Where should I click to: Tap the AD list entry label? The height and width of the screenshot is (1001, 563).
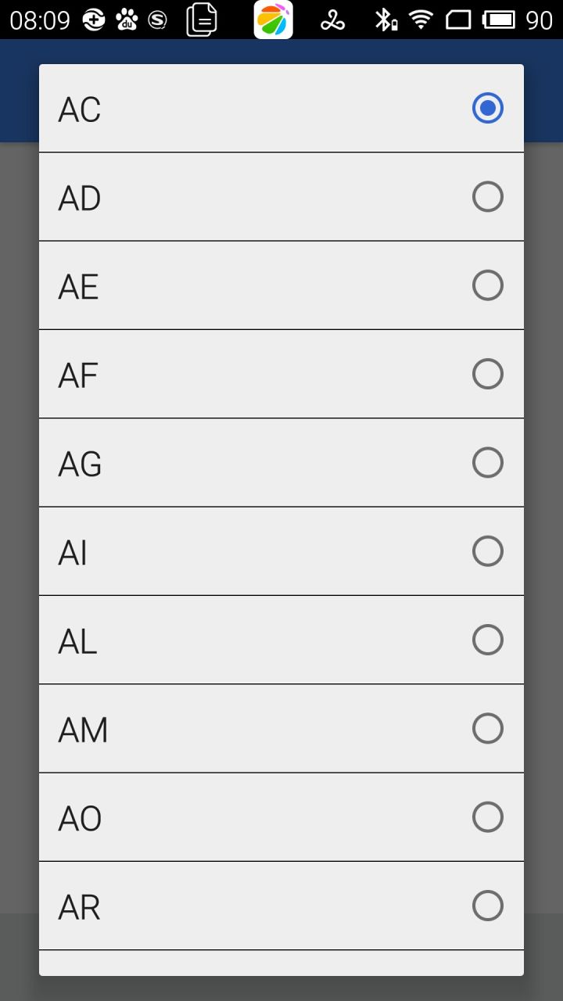80,199
